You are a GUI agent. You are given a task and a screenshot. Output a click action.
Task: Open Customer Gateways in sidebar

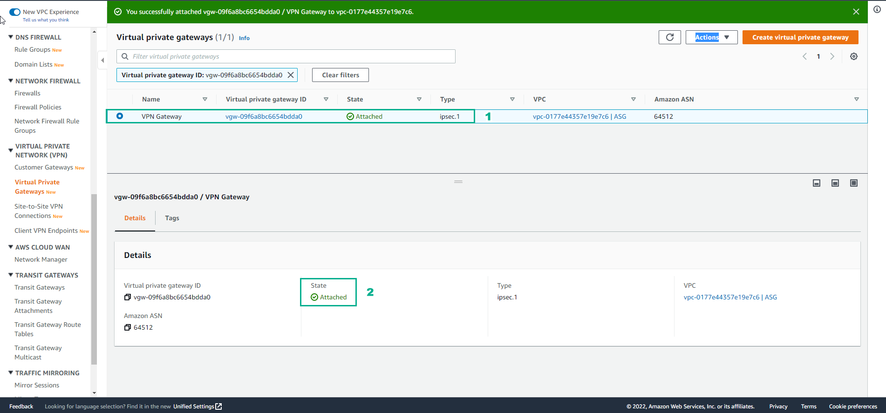click(44, 167)
